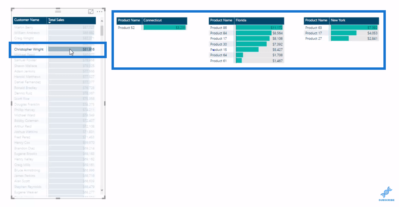Click Product Name header in Florida table

[221, 20]
